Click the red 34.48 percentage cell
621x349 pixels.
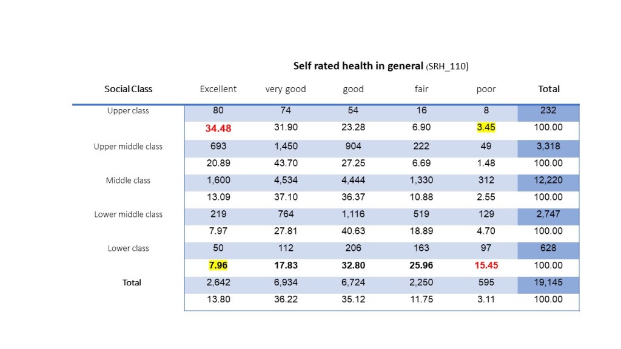pyautogui.click(x=218, y=128)
